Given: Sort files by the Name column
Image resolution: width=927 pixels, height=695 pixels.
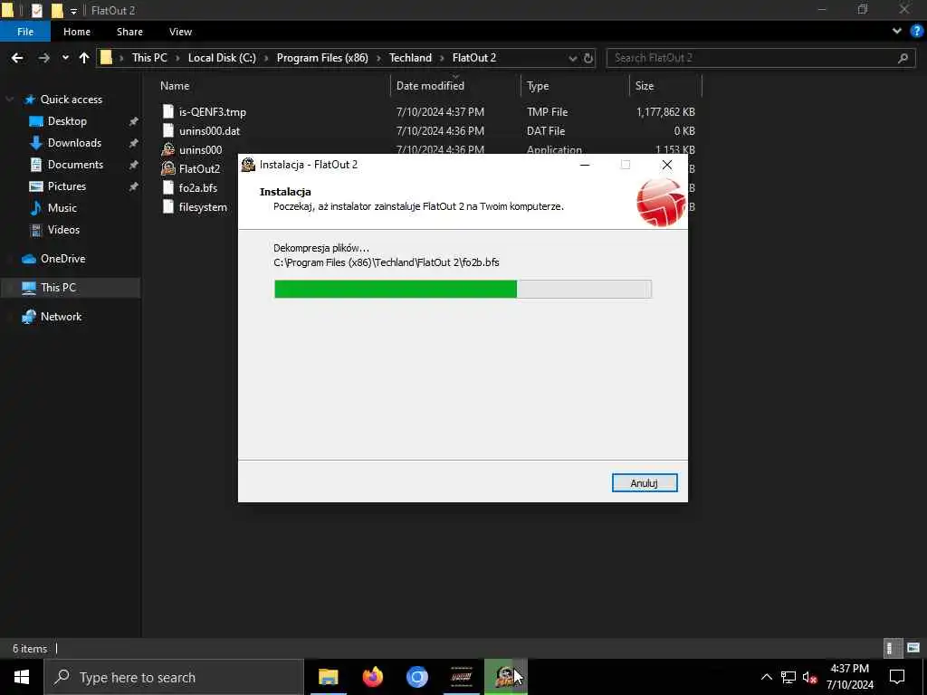Looking at the screenshot, I should [x=175, y=86].
